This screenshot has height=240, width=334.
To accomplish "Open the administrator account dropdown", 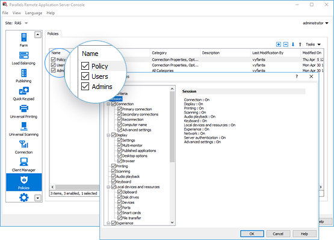I will tap(315, 23).
